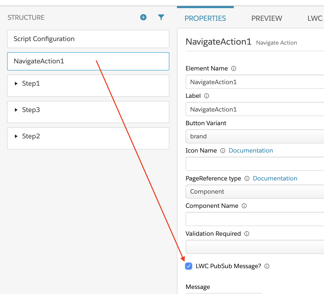The image size is (324, 294).
Task: Click info icon next to Label
Action: (207, 96)
